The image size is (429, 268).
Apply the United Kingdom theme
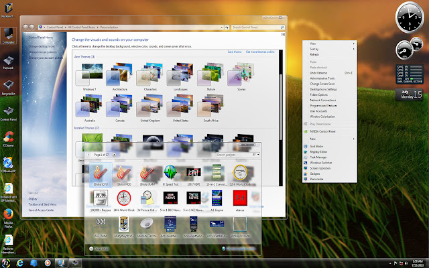pyautogui.click(x=150, y=108)
